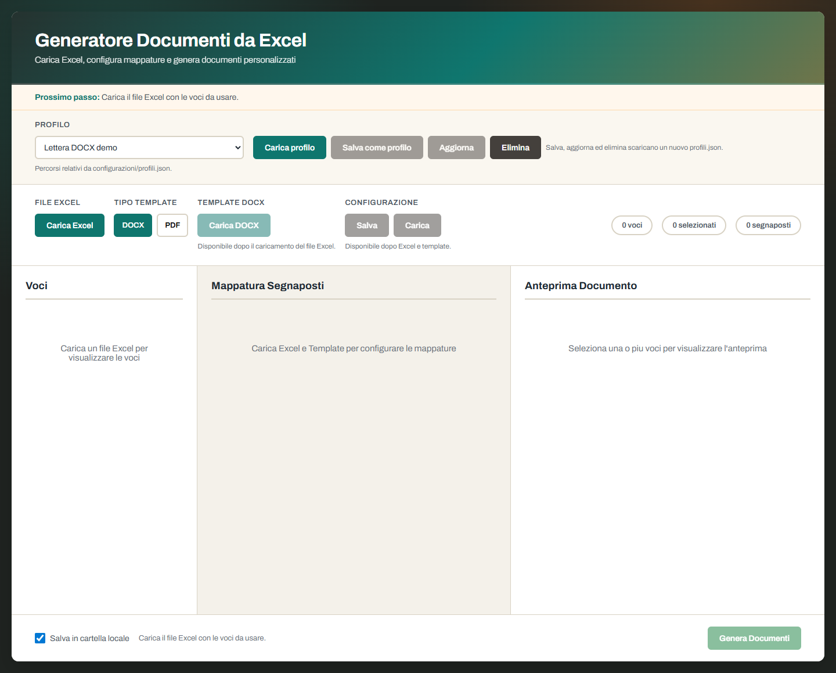Click 'Carica un file Excel per visualizzare le voci'
The image size is (836, 673).
pyautogui.click(x=105, y=353)
